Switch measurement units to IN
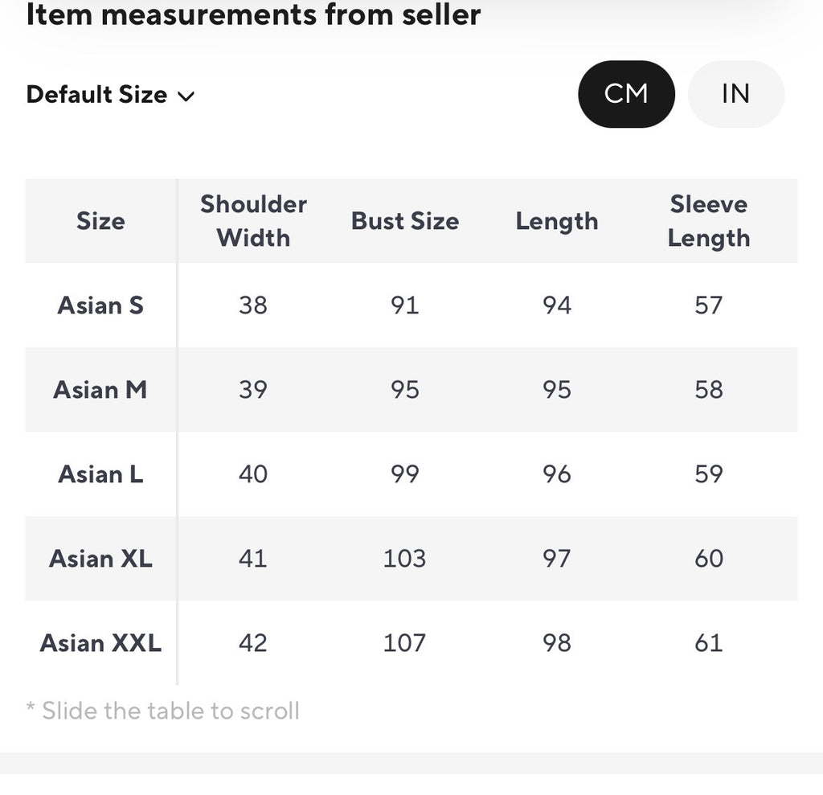Image resolution: width=823 pixels, height=795 pixels. (736, 94)
